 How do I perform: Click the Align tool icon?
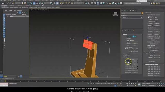coord(89,3)
